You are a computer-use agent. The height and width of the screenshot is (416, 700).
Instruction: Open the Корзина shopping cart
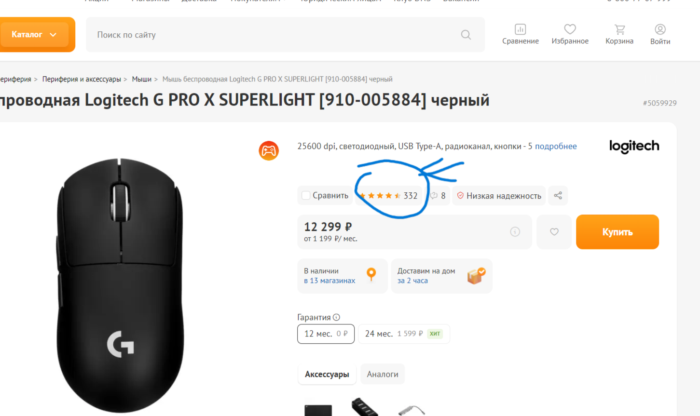click(x=619, y=29)
